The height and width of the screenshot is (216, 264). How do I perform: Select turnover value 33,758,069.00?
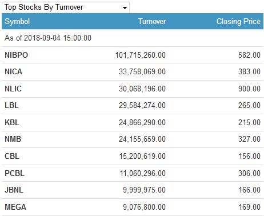pos(142,72)
